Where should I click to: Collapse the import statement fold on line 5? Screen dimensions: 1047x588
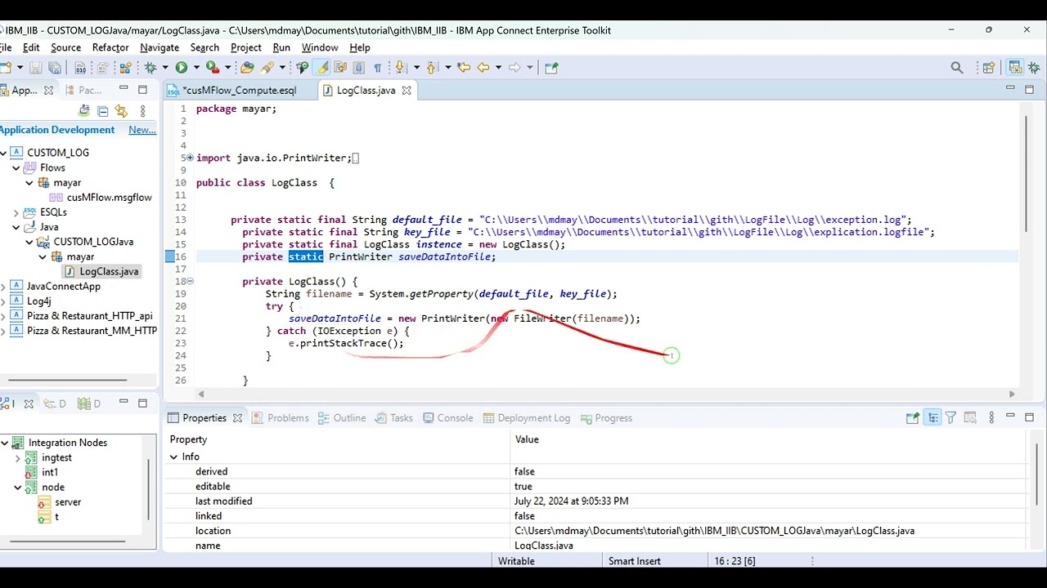coord(190,158)
